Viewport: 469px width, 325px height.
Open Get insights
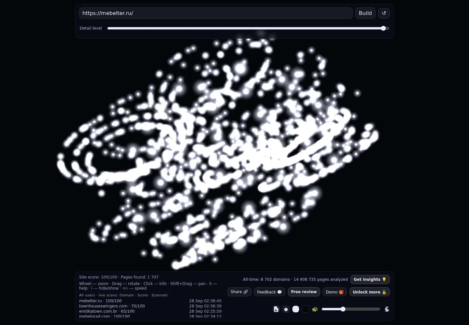[x=370, y=279]
